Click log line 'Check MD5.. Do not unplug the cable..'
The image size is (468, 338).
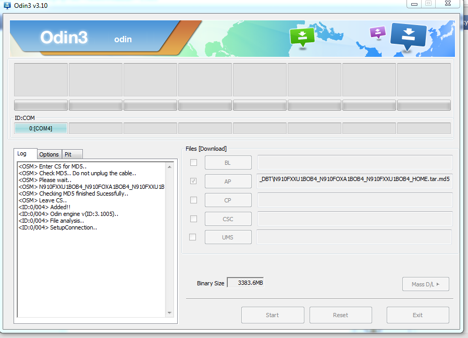point(77,173)
